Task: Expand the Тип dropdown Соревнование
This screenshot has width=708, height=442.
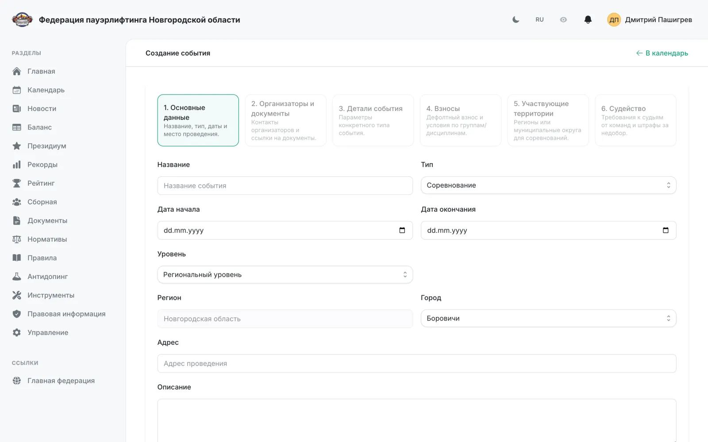Action: pyautogui.click(x=548, y=185)
